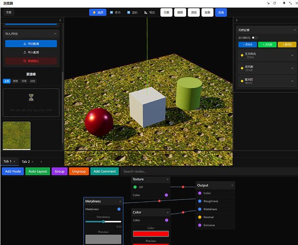298x245 pixels.
Task: Toggle the 聚光灯 light yellow dot
Action: 242,81
